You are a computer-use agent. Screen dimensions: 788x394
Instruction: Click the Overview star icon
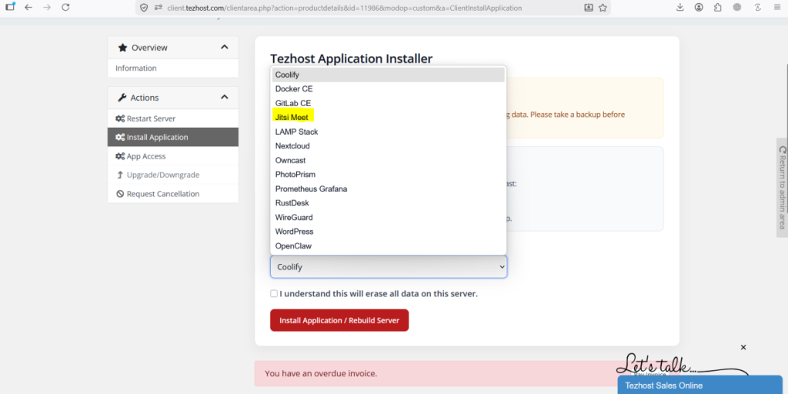122,48
